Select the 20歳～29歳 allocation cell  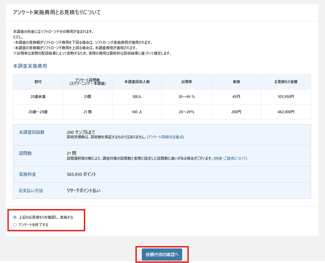point(38,112)
